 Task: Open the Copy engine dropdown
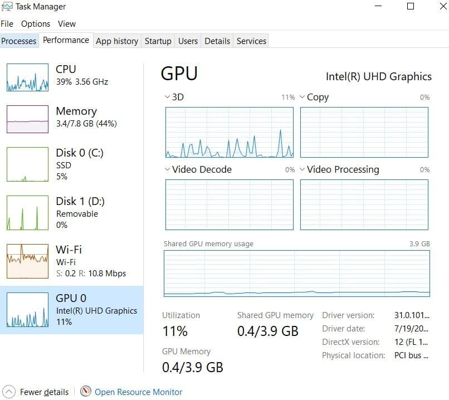tap(301, 96)
